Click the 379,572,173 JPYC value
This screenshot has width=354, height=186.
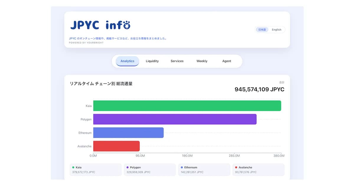(84, 172)
